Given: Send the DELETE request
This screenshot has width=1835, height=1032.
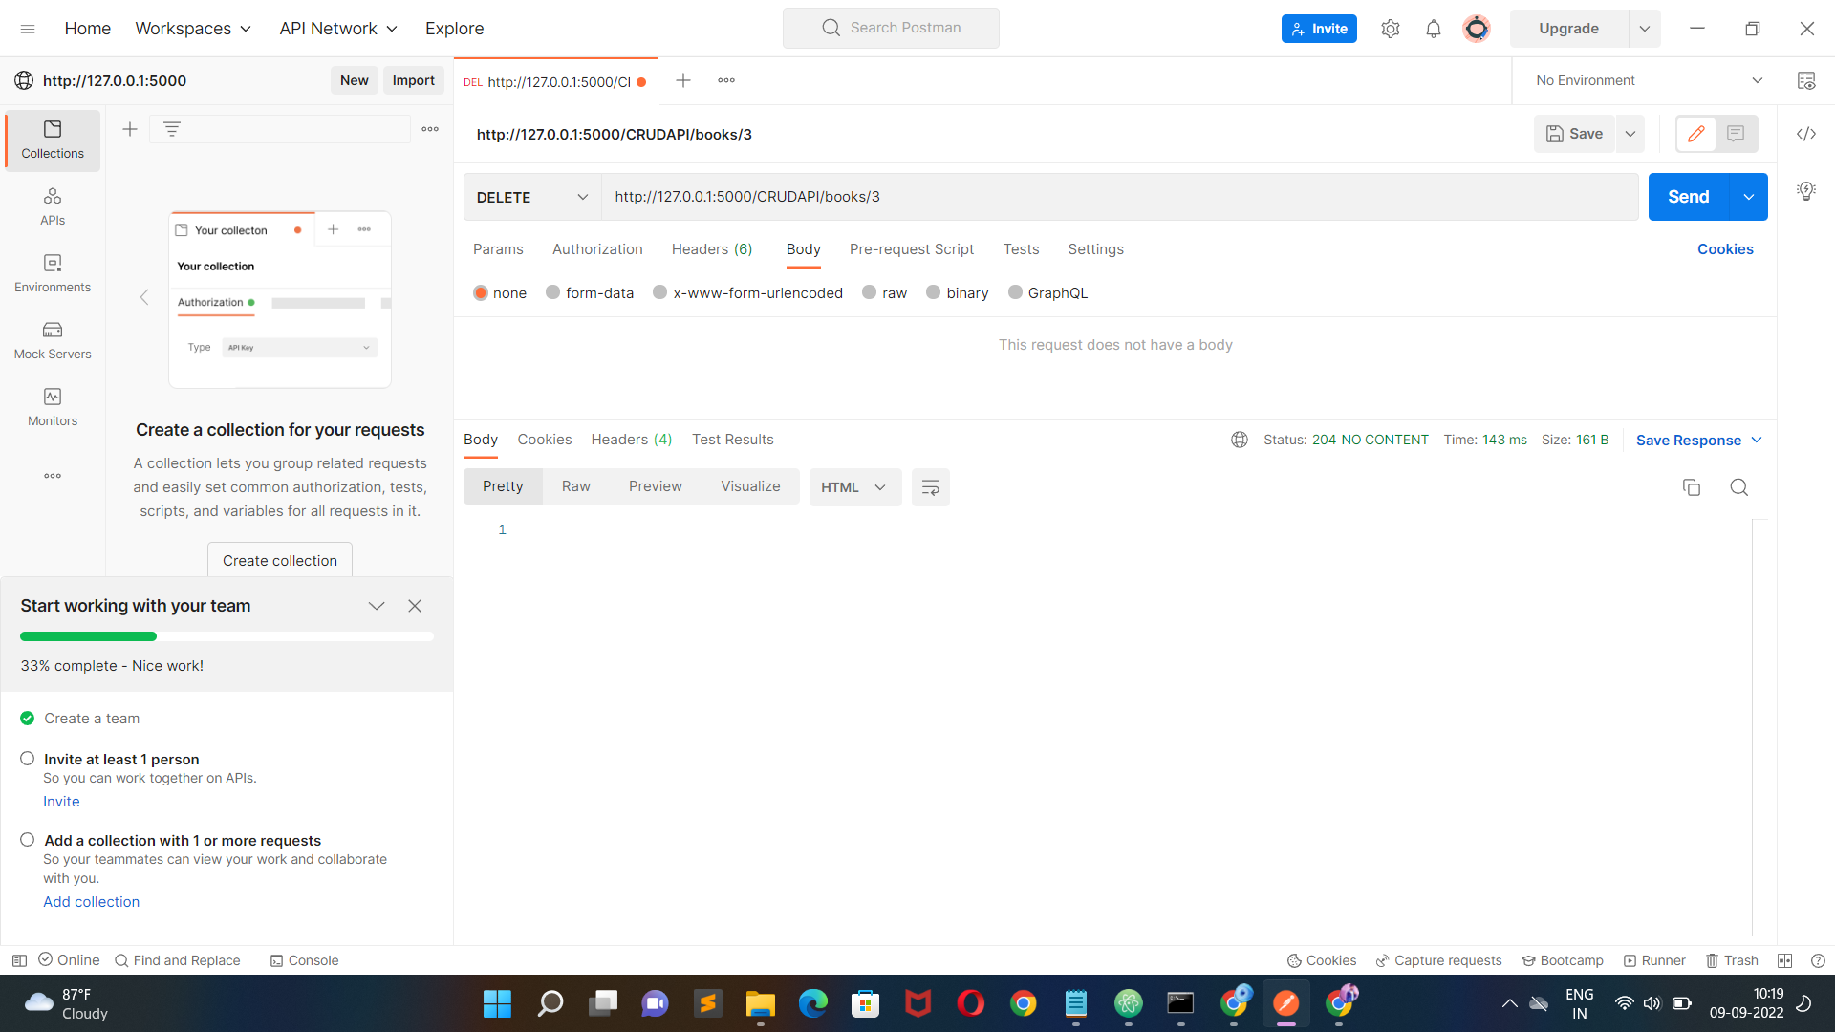Looking at the screenshot, I should point(1687,197).
